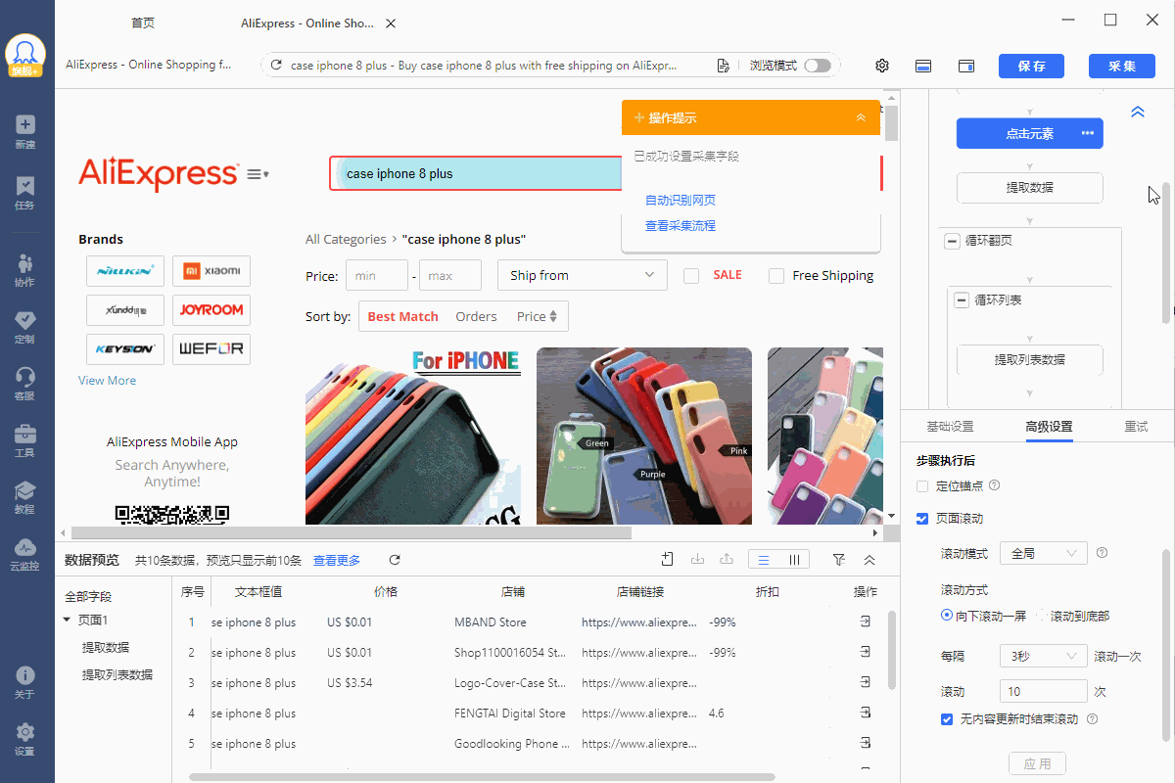Close the AliExpress tab
The height and width of the screenshot is (783, 1175).
tap(391, 23)
